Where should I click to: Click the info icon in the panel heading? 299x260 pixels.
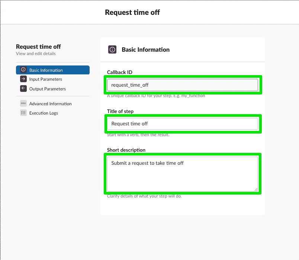coord(112,49)
